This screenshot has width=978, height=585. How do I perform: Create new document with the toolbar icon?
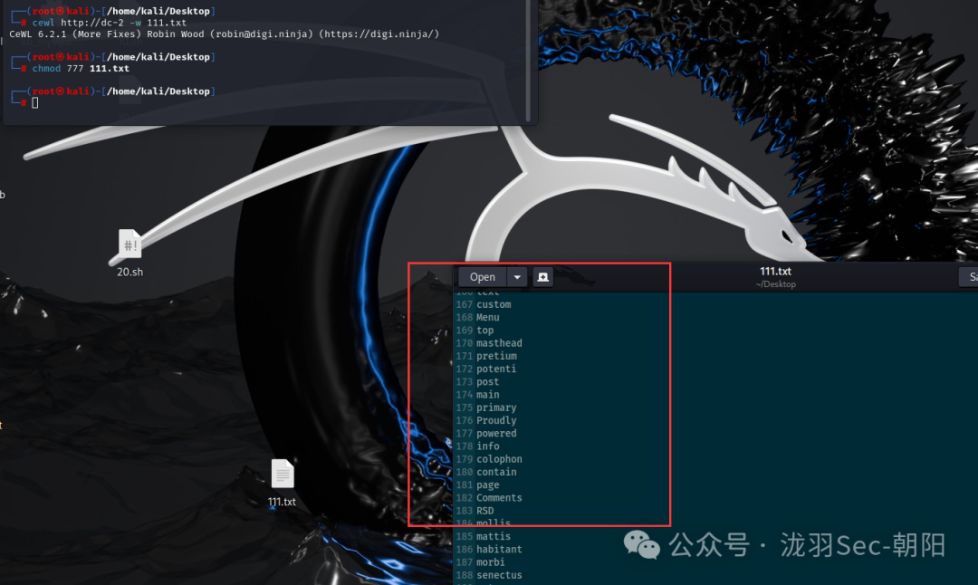(x=543, y=277)
